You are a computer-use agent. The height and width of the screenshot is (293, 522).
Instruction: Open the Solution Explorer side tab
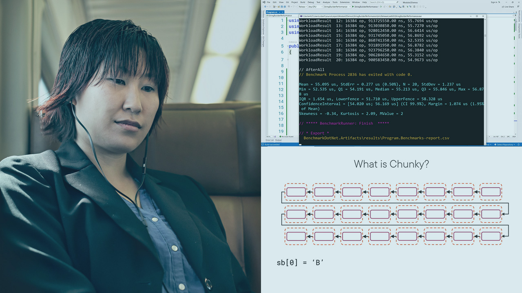263,28
